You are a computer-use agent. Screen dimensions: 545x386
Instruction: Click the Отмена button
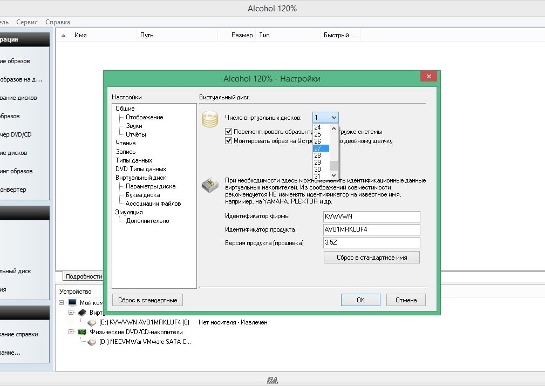pos(406,300)
